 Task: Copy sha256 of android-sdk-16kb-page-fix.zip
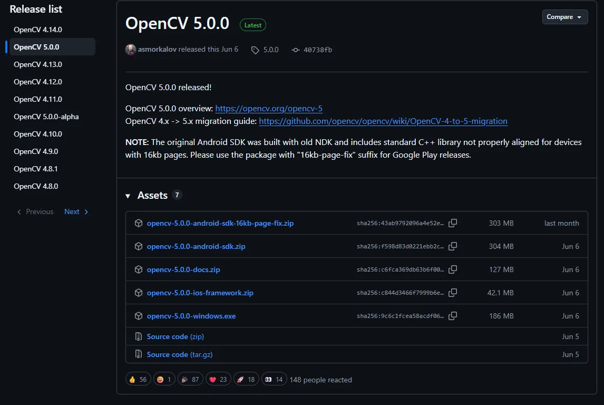tap(453, 223)
